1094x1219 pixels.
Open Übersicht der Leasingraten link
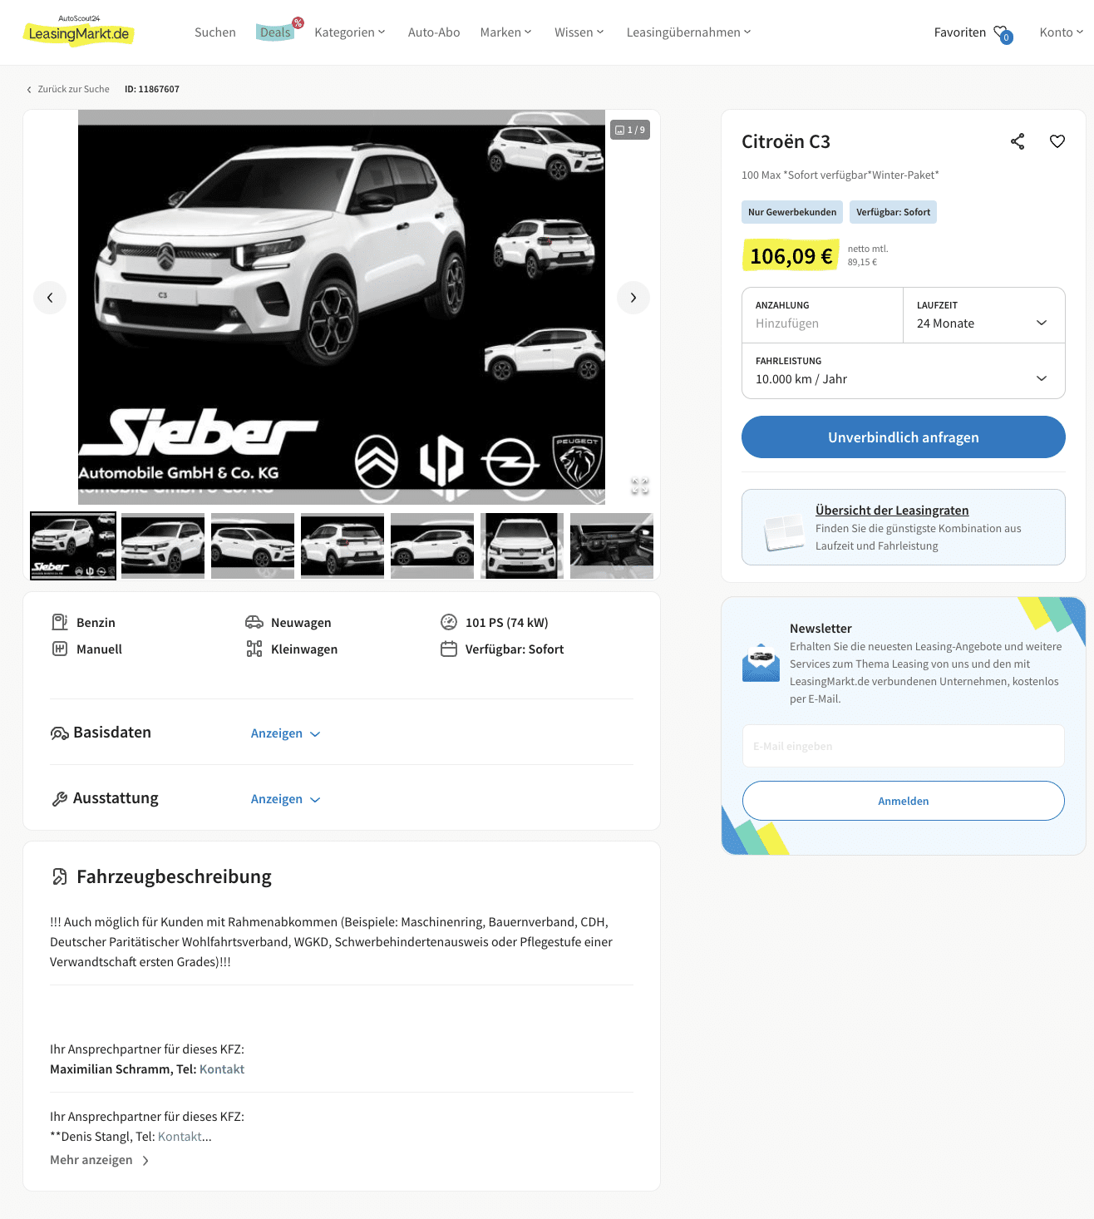[x=892, y=511]
